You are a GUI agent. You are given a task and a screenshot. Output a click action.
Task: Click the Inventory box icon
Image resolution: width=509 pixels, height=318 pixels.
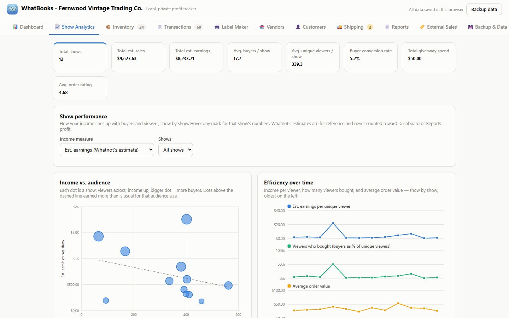point(108,27)
